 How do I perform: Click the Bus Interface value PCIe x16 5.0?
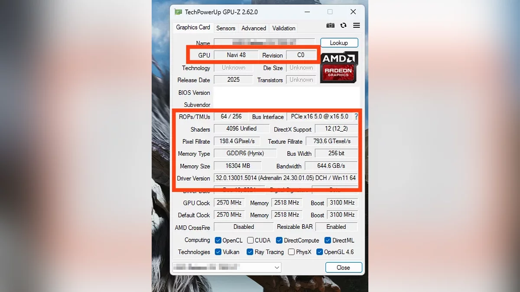319,116
